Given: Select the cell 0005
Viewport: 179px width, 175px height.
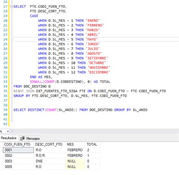Looking at the screenshot, I should (19, 167).
